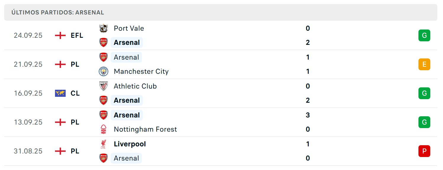
Task: Click the Arsenal crest in Liverpool match
Action: (x=104, y=158)
